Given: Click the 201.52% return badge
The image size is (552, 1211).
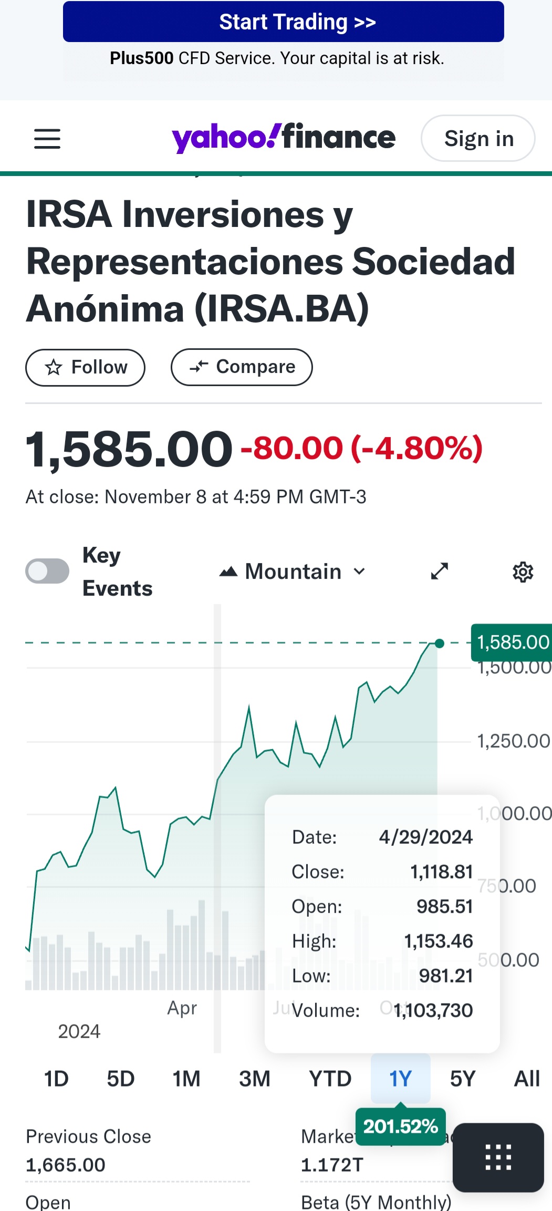Looking at the screenshot, I should point(401,1126).
